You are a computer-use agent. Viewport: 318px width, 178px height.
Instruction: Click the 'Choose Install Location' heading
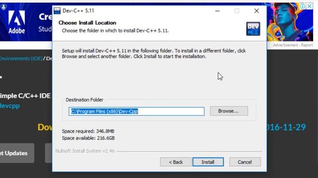coord(87,23)
